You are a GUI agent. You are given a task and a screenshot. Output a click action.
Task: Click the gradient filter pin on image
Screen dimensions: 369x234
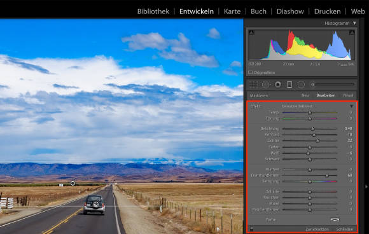[x=73, y=183]
